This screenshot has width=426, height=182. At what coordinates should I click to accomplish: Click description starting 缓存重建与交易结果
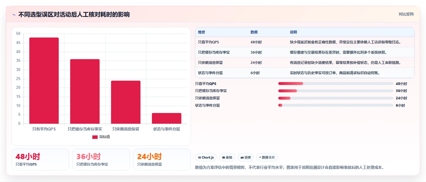338,52
